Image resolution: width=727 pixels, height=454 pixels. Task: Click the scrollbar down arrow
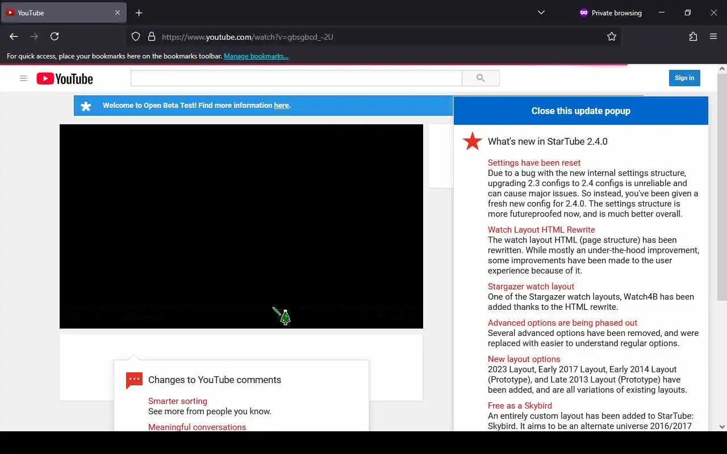click(722, 427)
